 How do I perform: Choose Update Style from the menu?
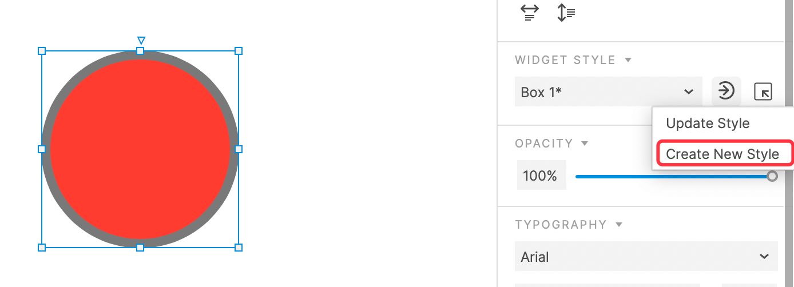pyautogui.click(x=708, y=123)
